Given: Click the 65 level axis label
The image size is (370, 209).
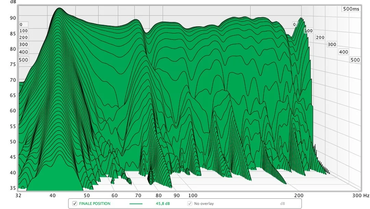Looking at the screenshot, I should [x=13, y=95].
